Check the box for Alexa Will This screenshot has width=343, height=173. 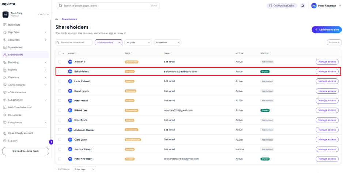click(x=60, y=62)
